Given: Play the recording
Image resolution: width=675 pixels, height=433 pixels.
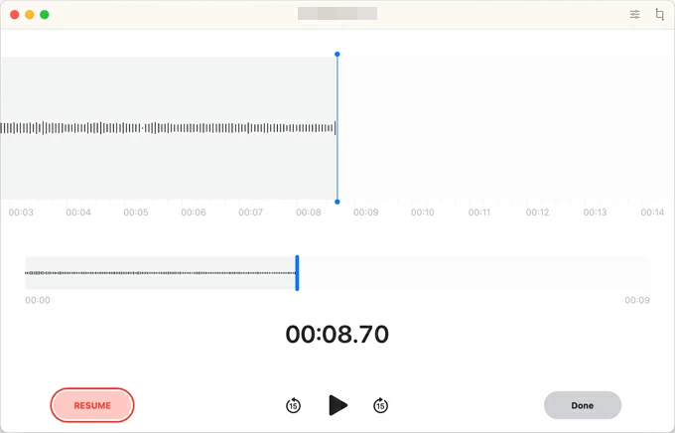Looking at the screenshot, I should pos(337,405).
